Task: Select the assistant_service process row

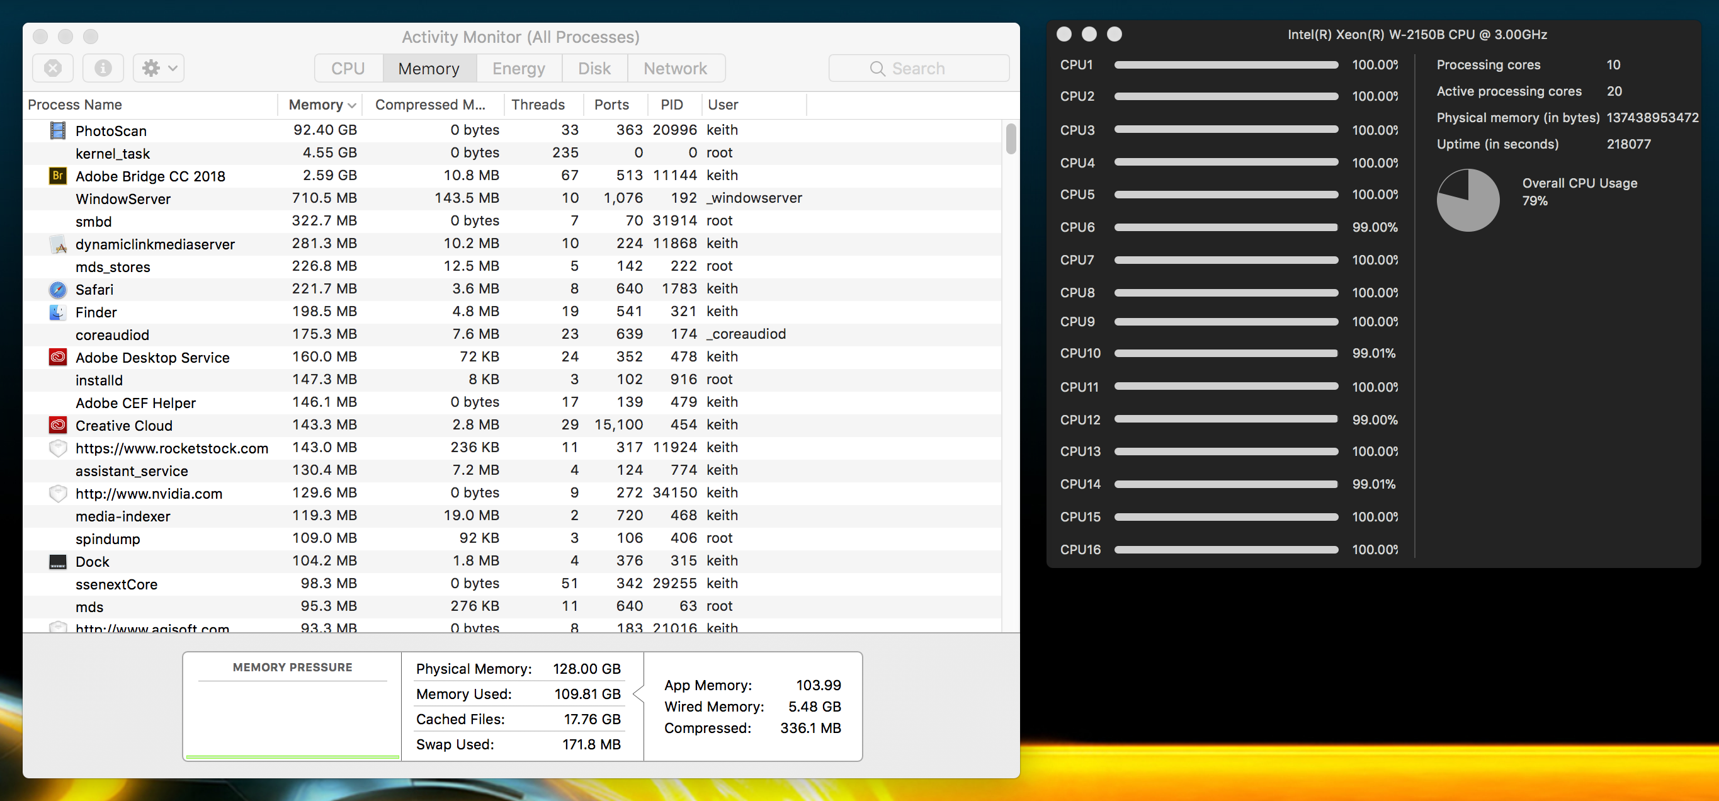Action: (512, 470)
